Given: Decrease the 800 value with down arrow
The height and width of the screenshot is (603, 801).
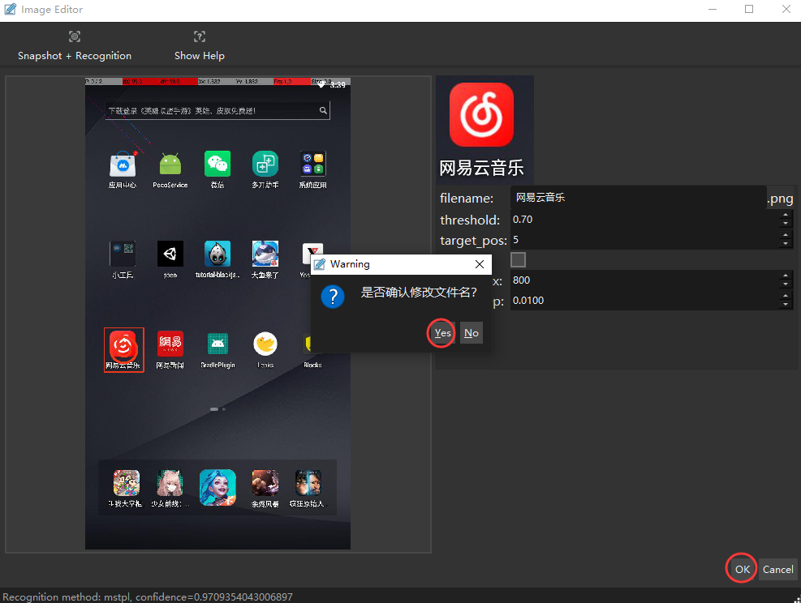Looking at the screenshot, I should pyautogui.click(x=786, y=284).
